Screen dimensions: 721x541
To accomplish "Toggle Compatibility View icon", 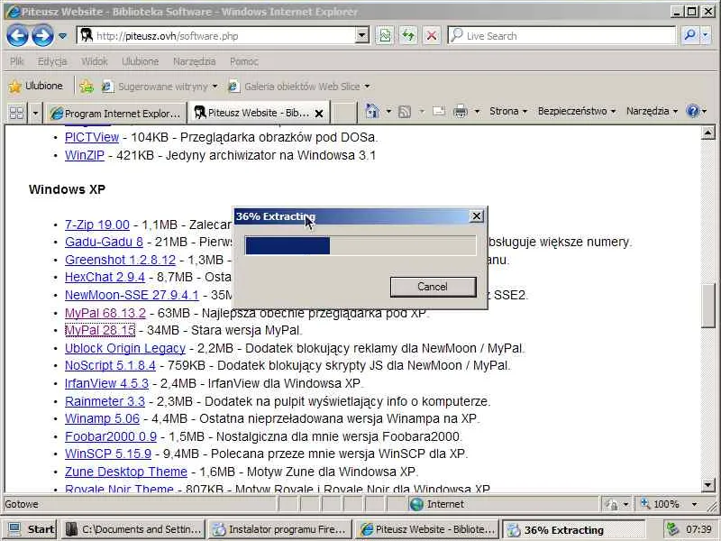I will [385, 35].
